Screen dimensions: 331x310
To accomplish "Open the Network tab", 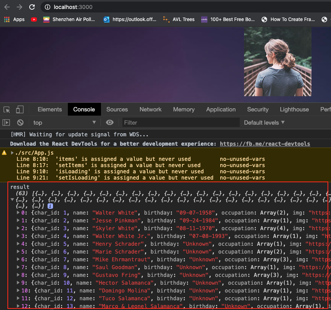I will 150,109.
